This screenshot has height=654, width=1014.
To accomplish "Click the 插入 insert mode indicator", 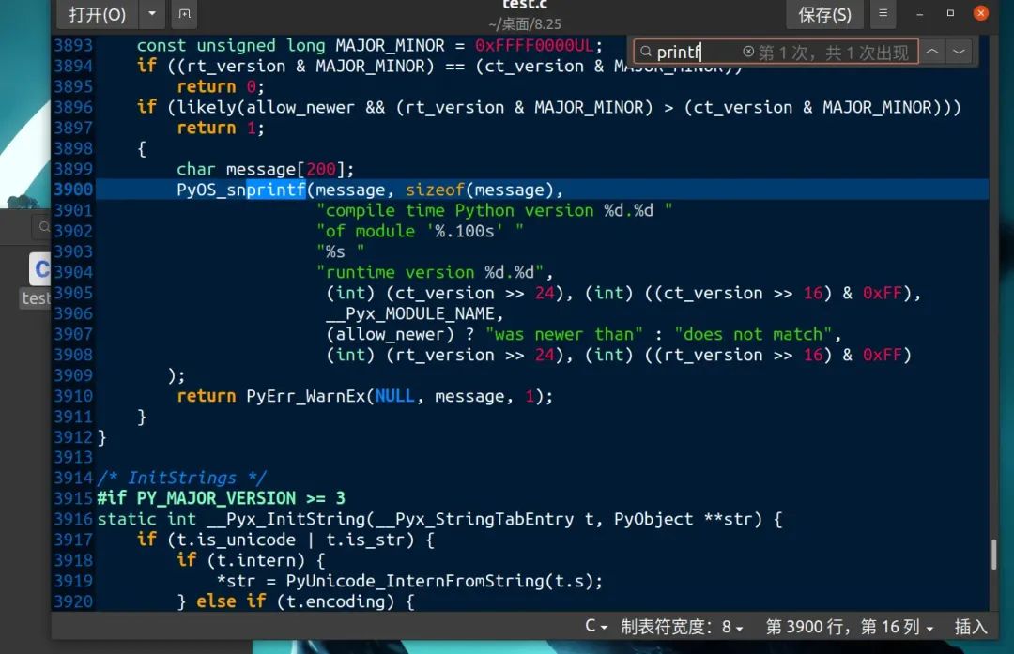I will click(970, 626).
